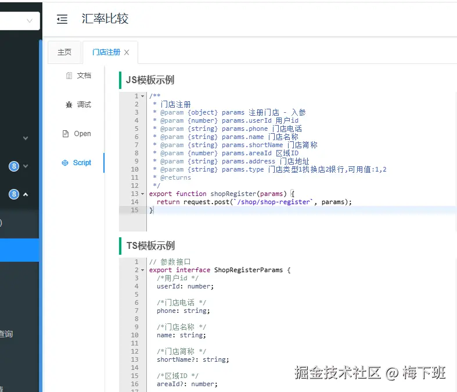Click the JS模板示例 heading

150,80
